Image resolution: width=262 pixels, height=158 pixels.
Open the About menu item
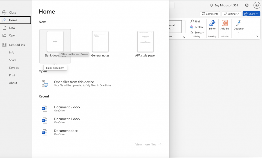coord(13,83)
